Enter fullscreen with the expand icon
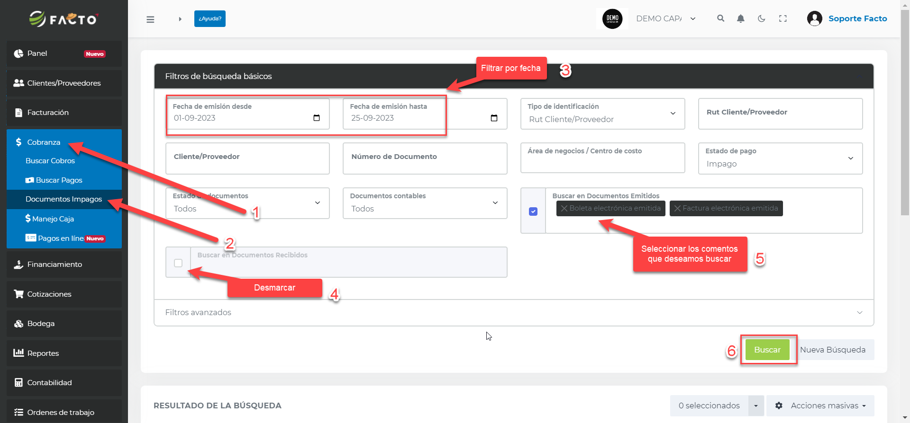The width and height of the screenshot is (910, 423). pyautogui.click(x=783, y=18)
